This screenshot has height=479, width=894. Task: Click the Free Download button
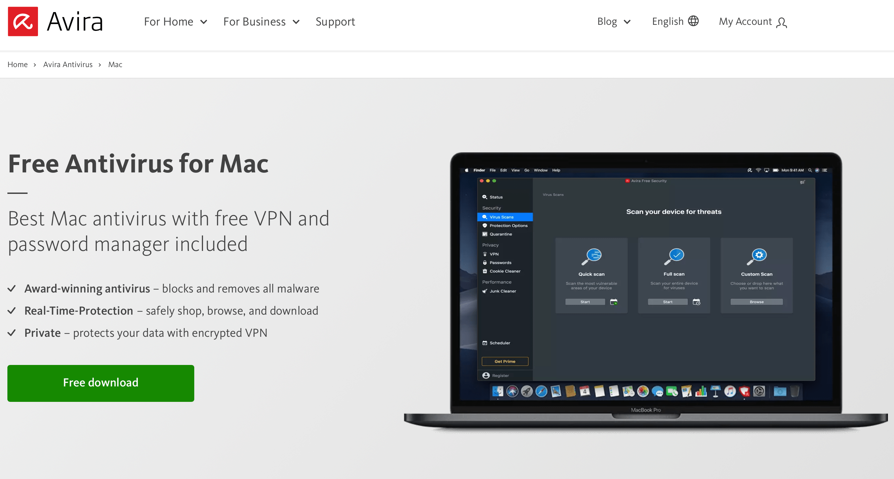pos(100,382)
